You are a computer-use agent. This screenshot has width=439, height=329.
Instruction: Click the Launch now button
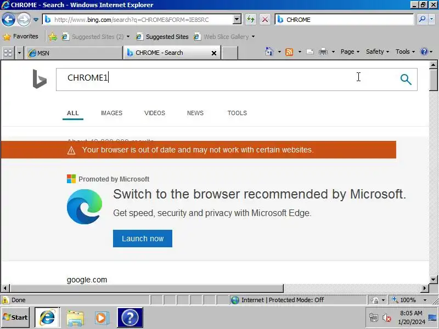143,239
